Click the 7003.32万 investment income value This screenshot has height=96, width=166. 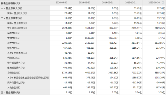pos(136,73)
